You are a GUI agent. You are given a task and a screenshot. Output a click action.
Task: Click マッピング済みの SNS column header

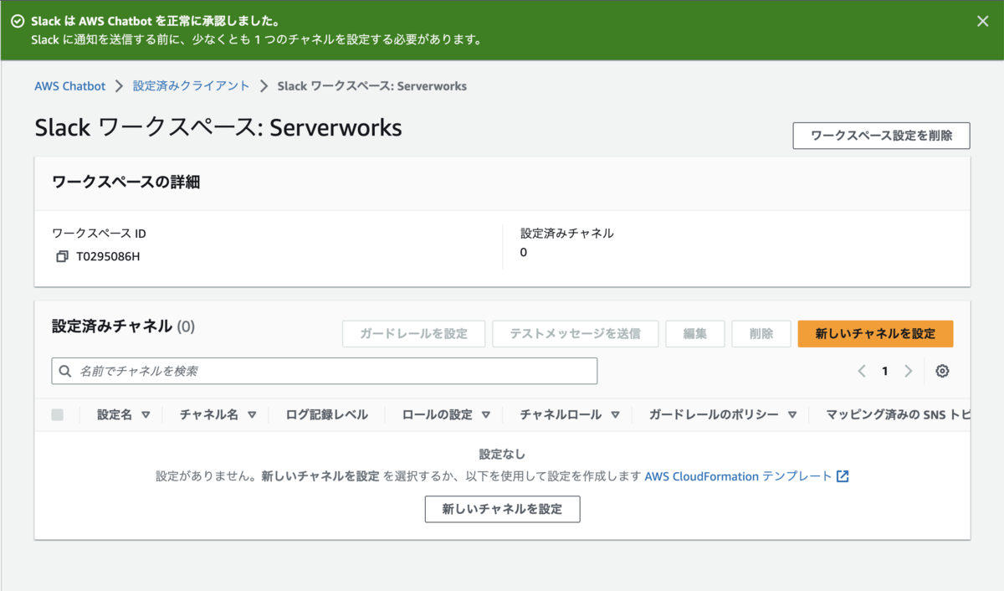(x=898, y=414)
